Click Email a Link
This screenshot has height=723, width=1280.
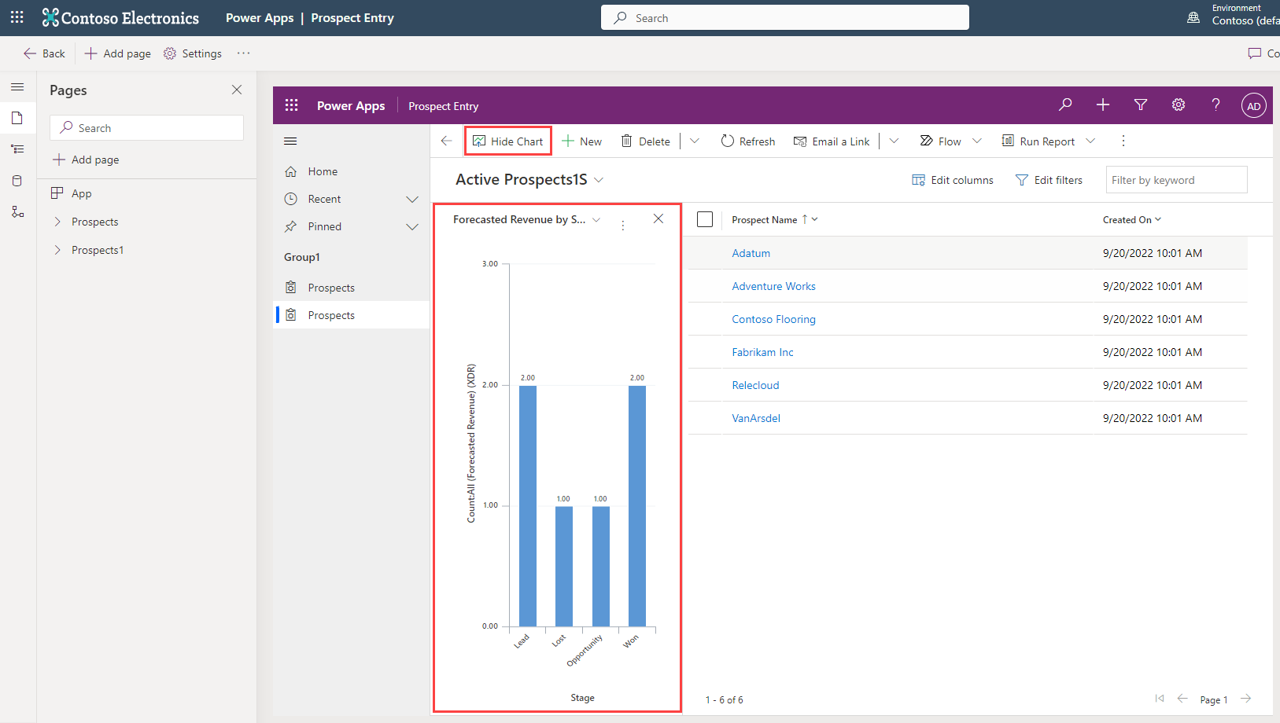[x=832, y=141]
